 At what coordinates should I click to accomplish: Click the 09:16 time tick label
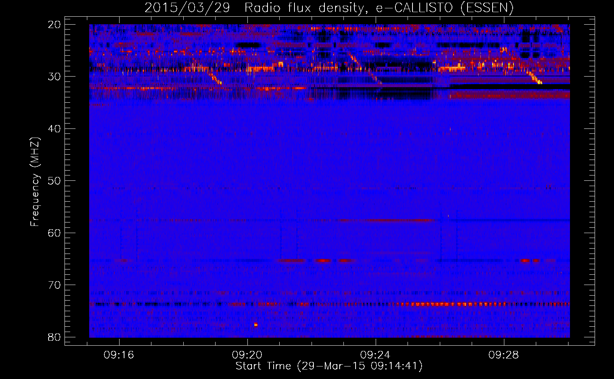119,355
